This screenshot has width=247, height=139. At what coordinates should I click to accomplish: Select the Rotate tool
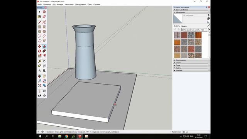tap(39, 51)
